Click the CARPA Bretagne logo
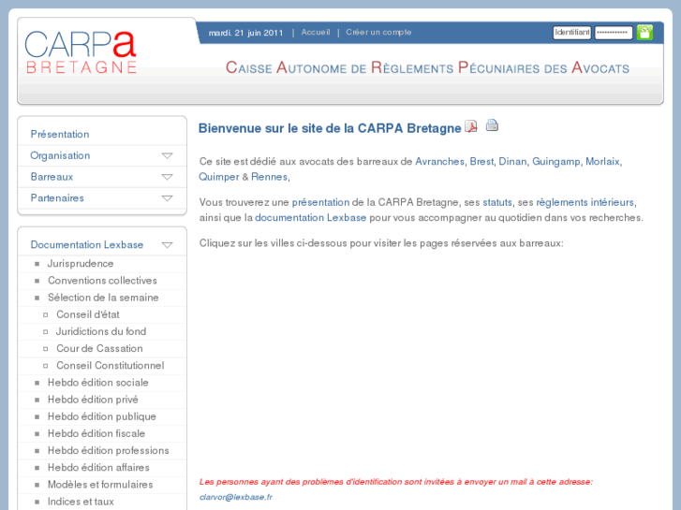This screenshot has height=510, width=681. (81, 52)
